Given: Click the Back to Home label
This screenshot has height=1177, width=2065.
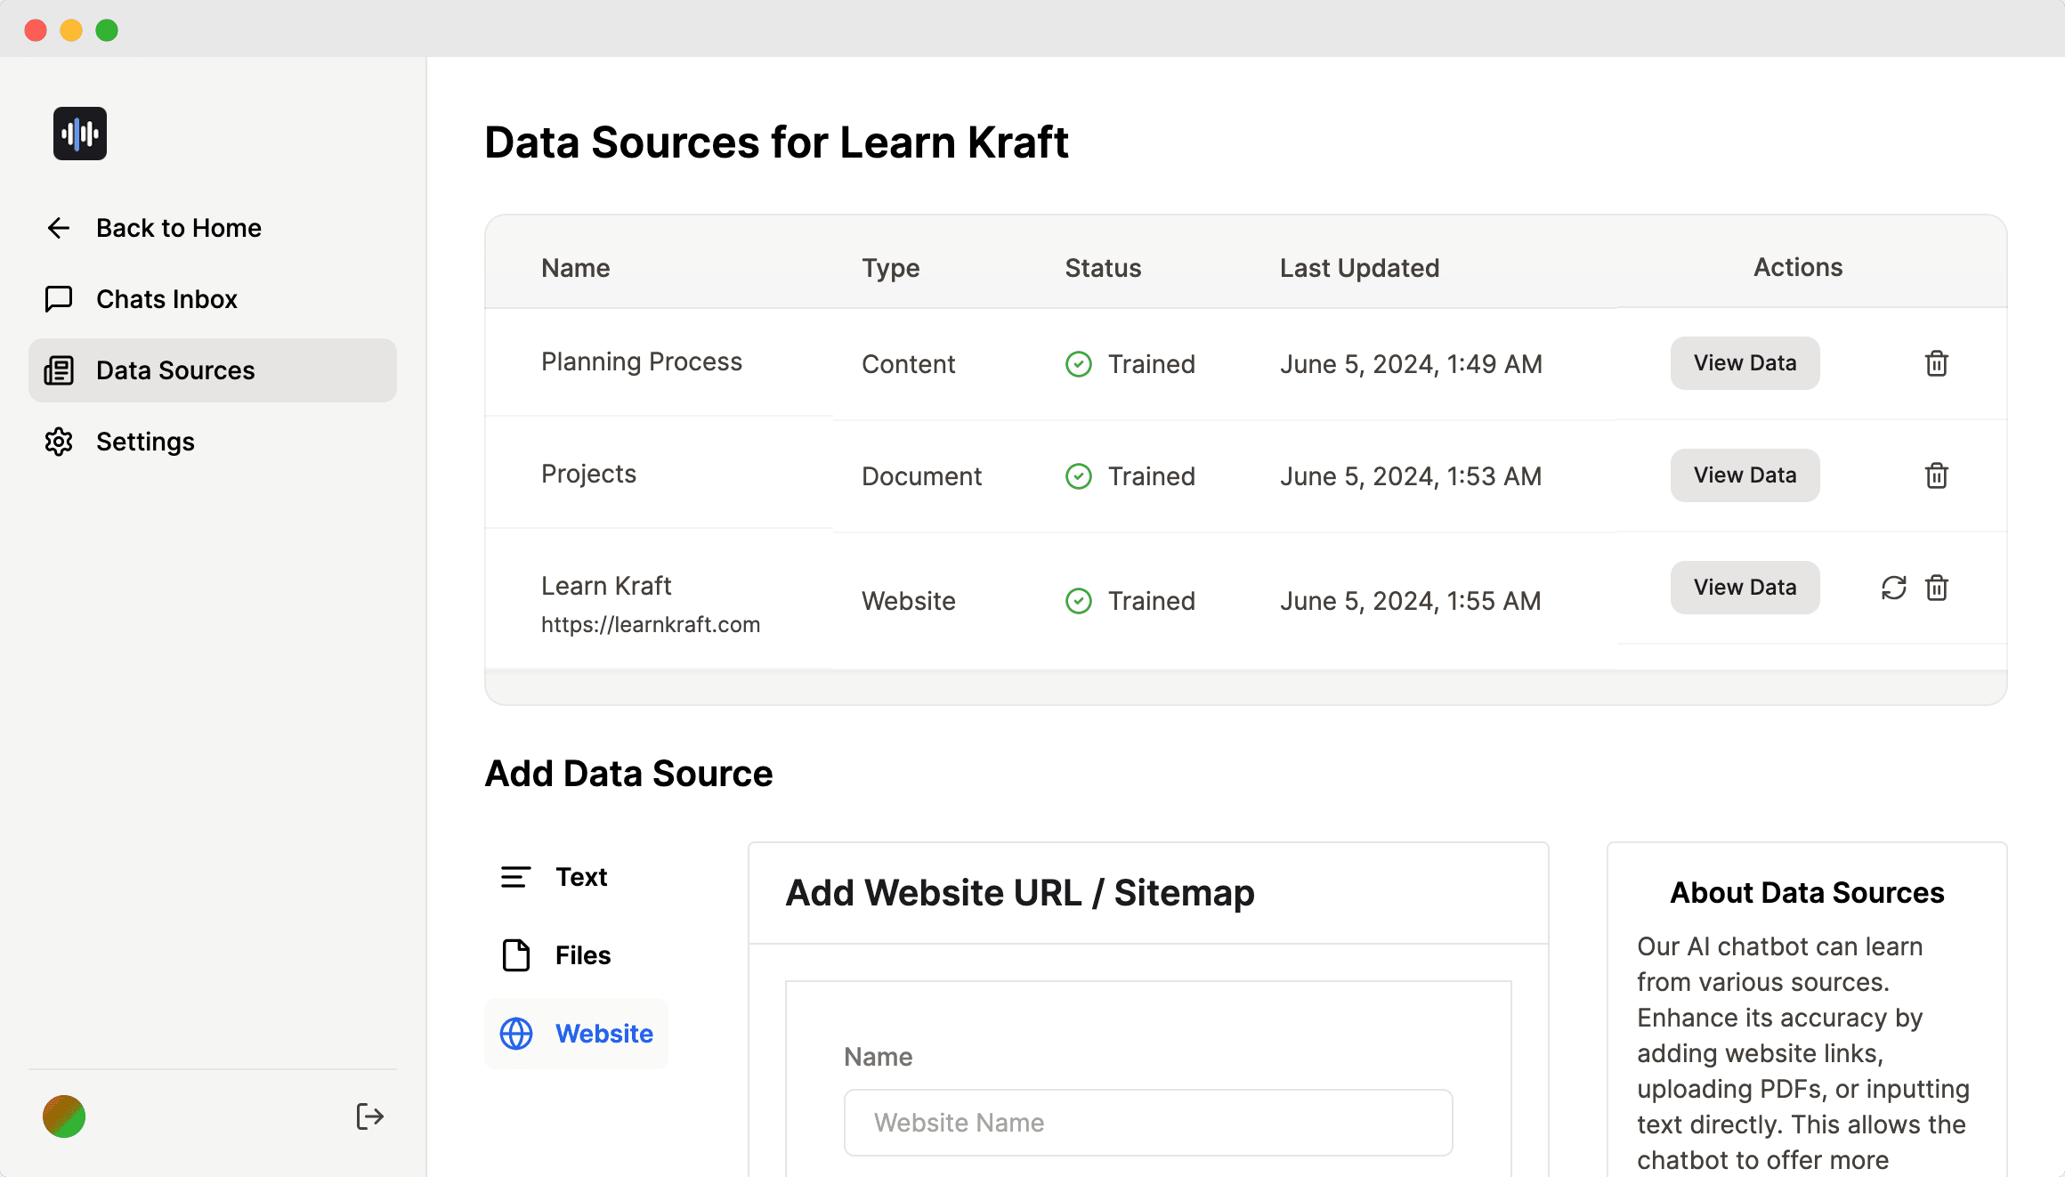Looking at the screenshot, I should click(179, 228).
